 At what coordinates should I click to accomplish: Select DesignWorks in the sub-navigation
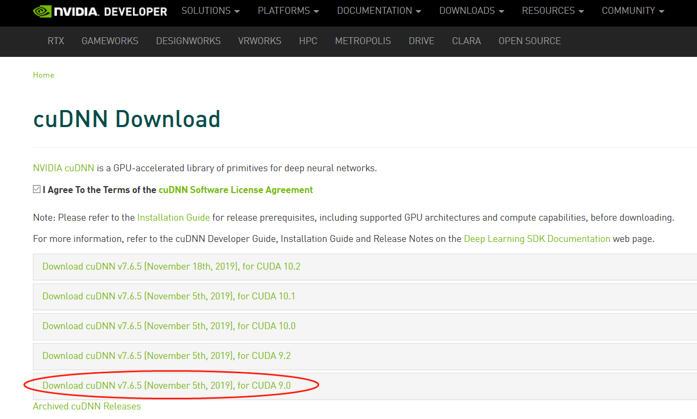pyautogui.click(x=188, y=41)
